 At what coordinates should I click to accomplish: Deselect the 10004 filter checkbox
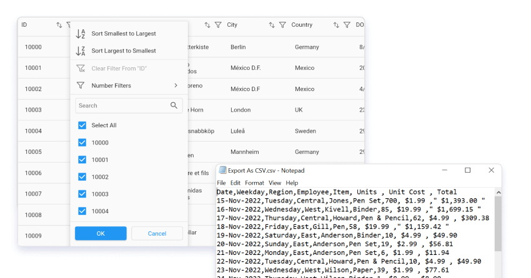click(x=82, y=211)
